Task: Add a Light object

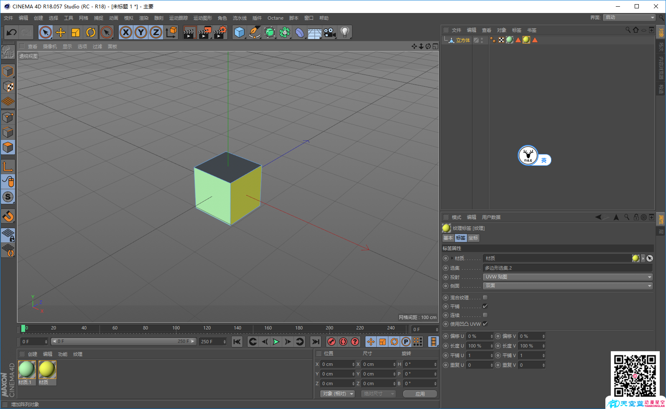Action: 345,32
